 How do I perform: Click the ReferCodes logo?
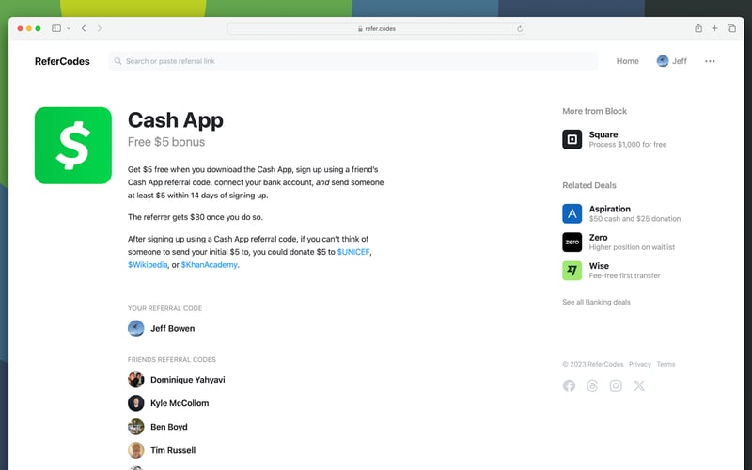pos(62,61)
